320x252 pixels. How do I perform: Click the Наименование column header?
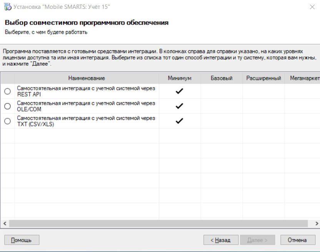tap(87, 78)
